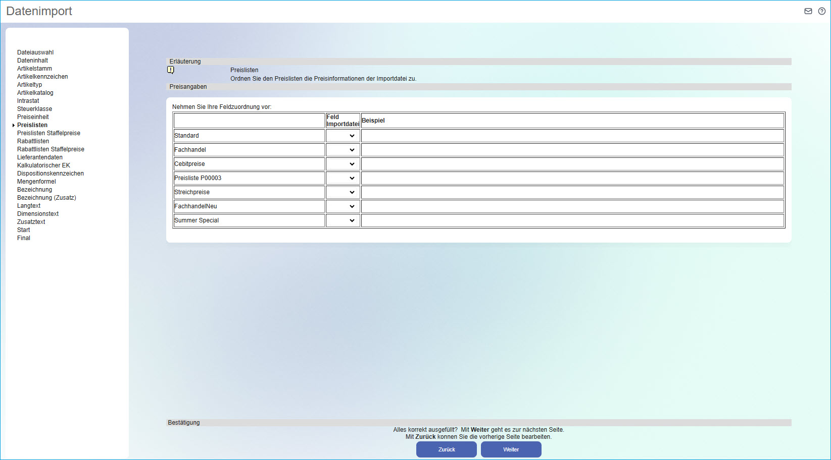Viewport: 831px width, 460px height.
Task: Select the Dimensionstext step
Action: pyautogui.click(x=38, y=214)
